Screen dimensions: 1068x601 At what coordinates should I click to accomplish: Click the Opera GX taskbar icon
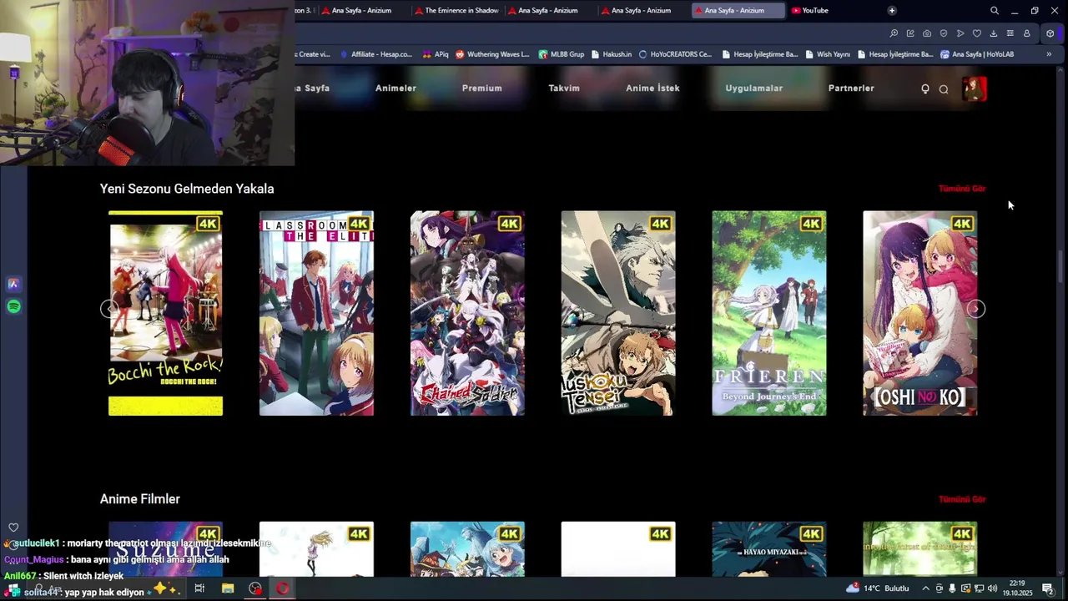[x=283, y=588]
